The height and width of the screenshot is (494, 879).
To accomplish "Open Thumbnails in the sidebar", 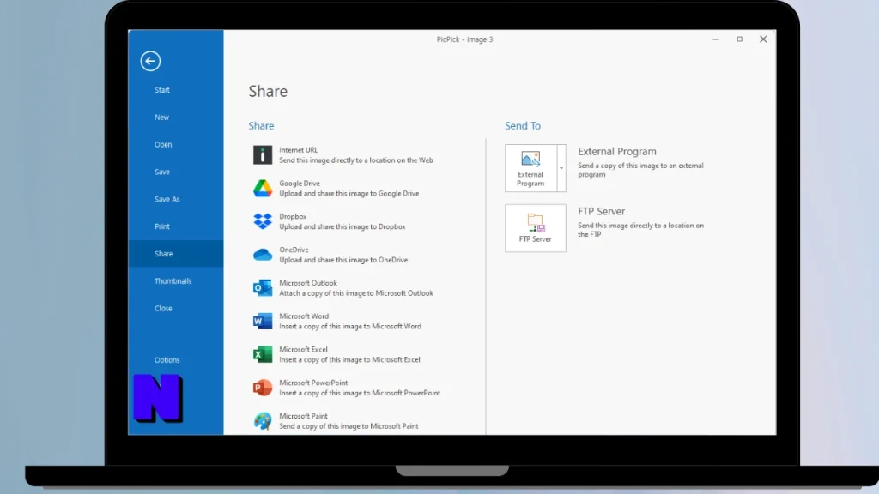I will (173, 281).
